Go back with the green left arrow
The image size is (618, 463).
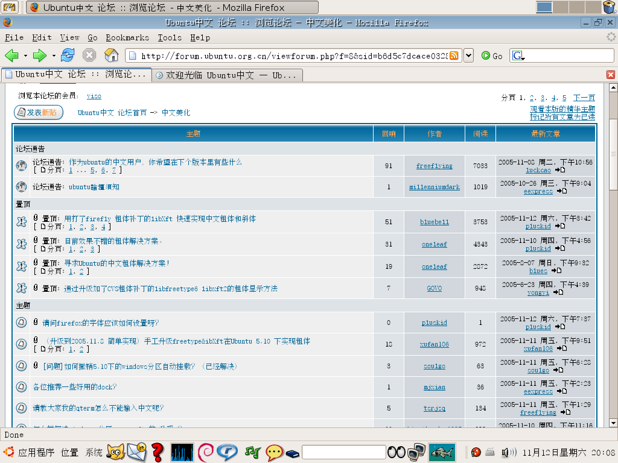[12, 55]
